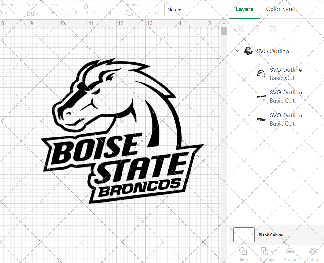The image size is (324, 263).
Task: Open the Blank Canvas color swatch
Action: (x=244, y=235)
